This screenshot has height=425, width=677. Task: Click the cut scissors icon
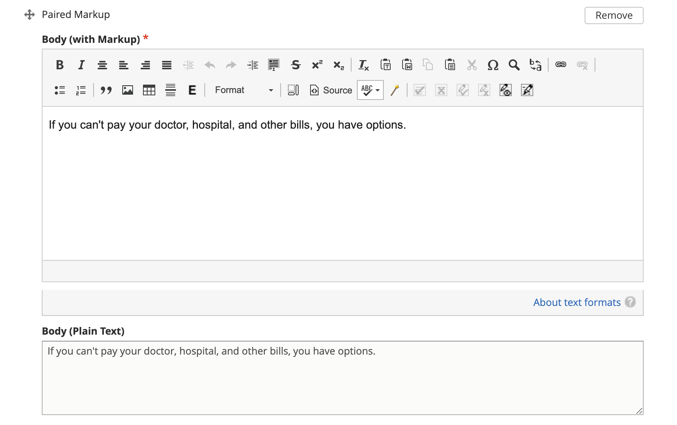472,65
